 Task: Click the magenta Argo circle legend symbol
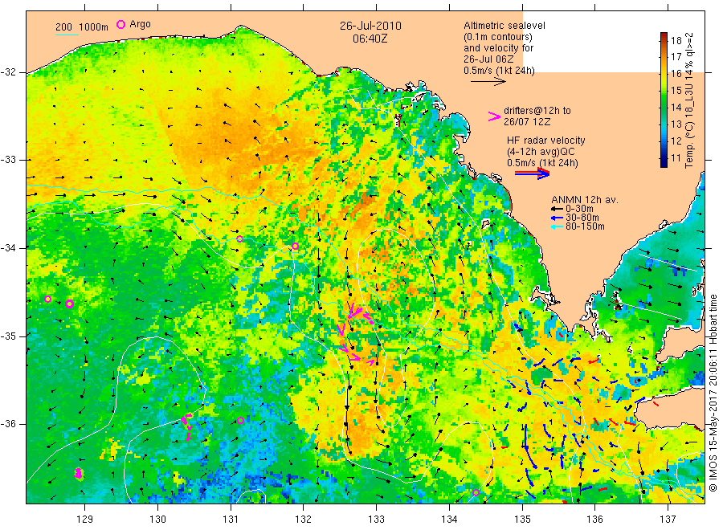click(x=120, y=24)
